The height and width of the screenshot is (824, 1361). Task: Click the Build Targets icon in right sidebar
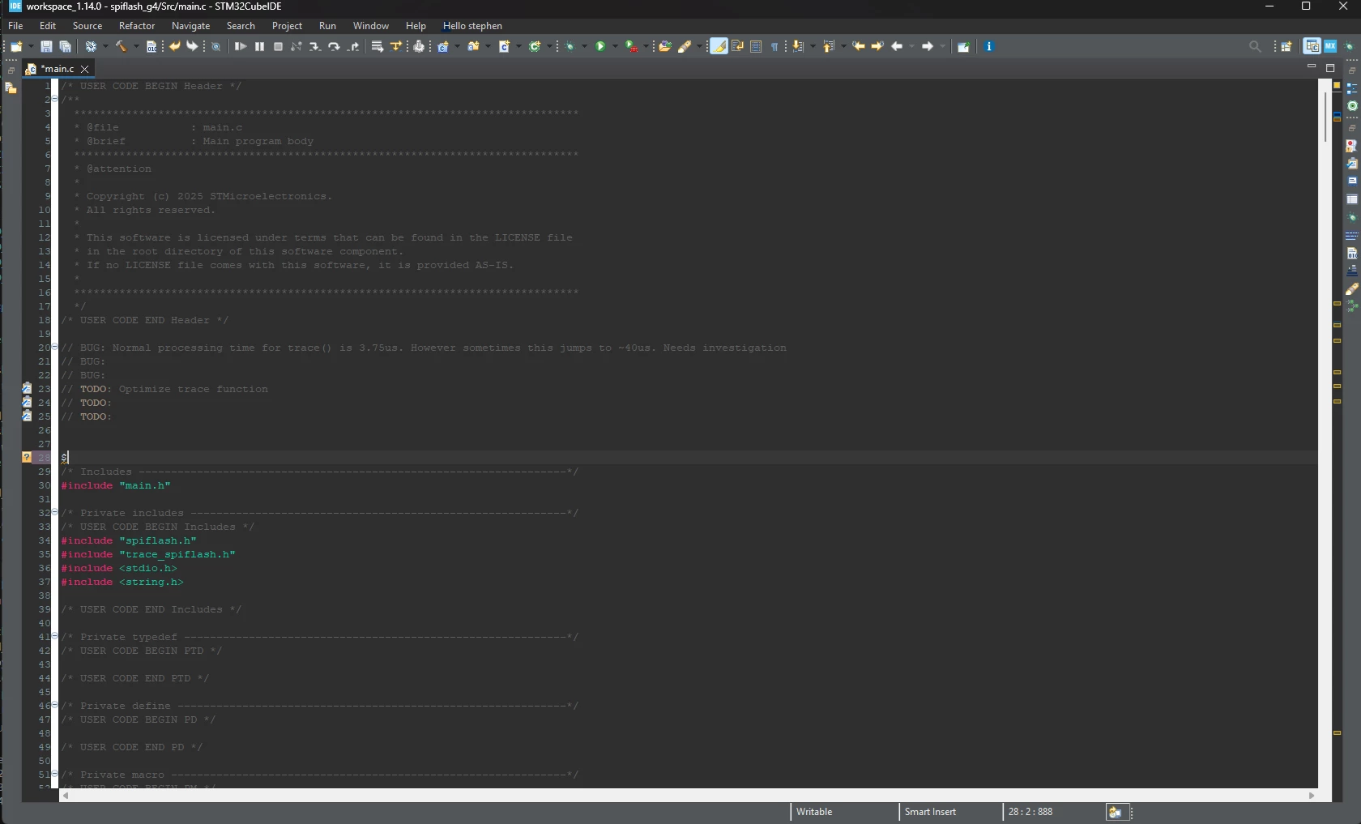tap(1352, 106)
